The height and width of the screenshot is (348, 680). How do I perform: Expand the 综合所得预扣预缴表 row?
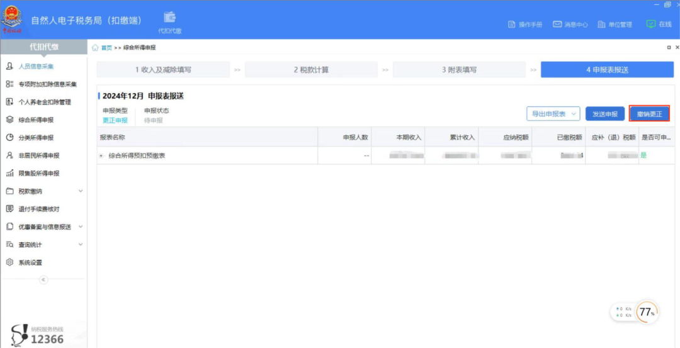[x=102, y=155]
